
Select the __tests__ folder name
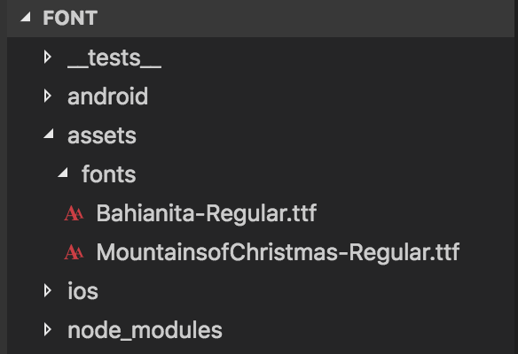(114, 58)
